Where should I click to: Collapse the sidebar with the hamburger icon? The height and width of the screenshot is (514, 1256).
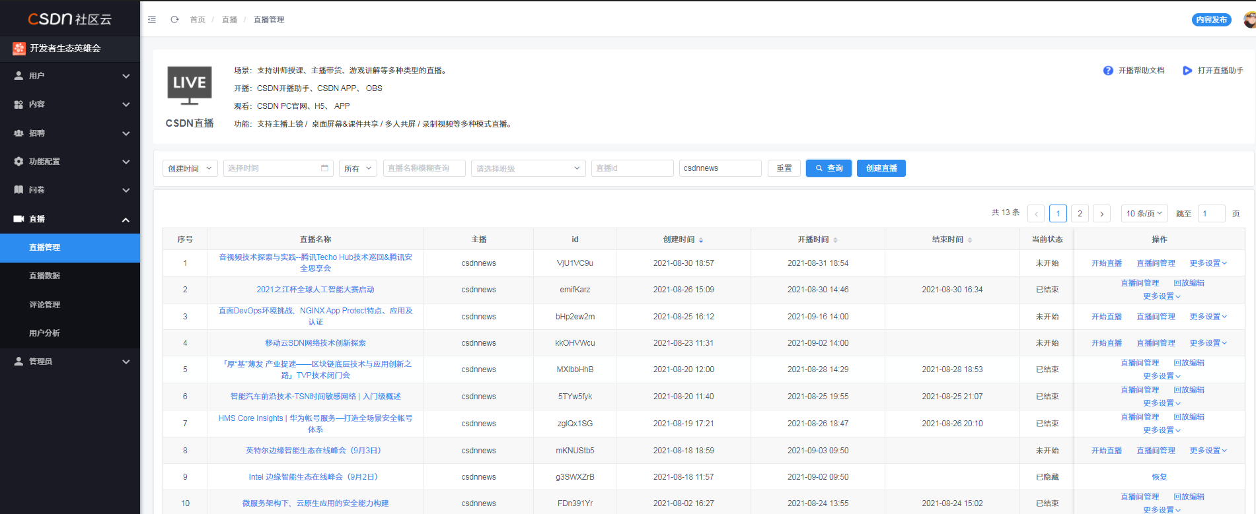[x=152, y=20]
